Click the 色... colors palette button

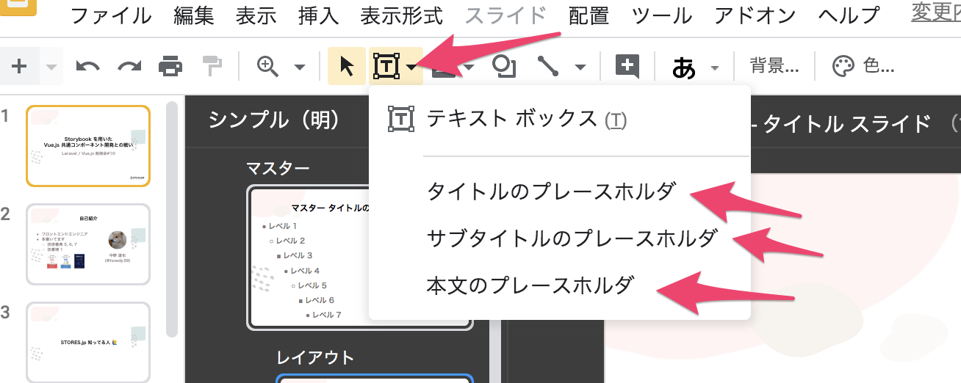coord(863,67)
